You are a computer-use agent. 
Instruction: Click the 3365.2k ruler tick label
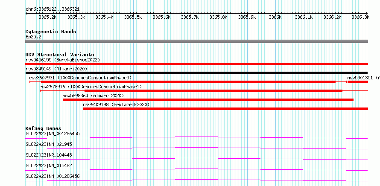[x=47, y=17]
